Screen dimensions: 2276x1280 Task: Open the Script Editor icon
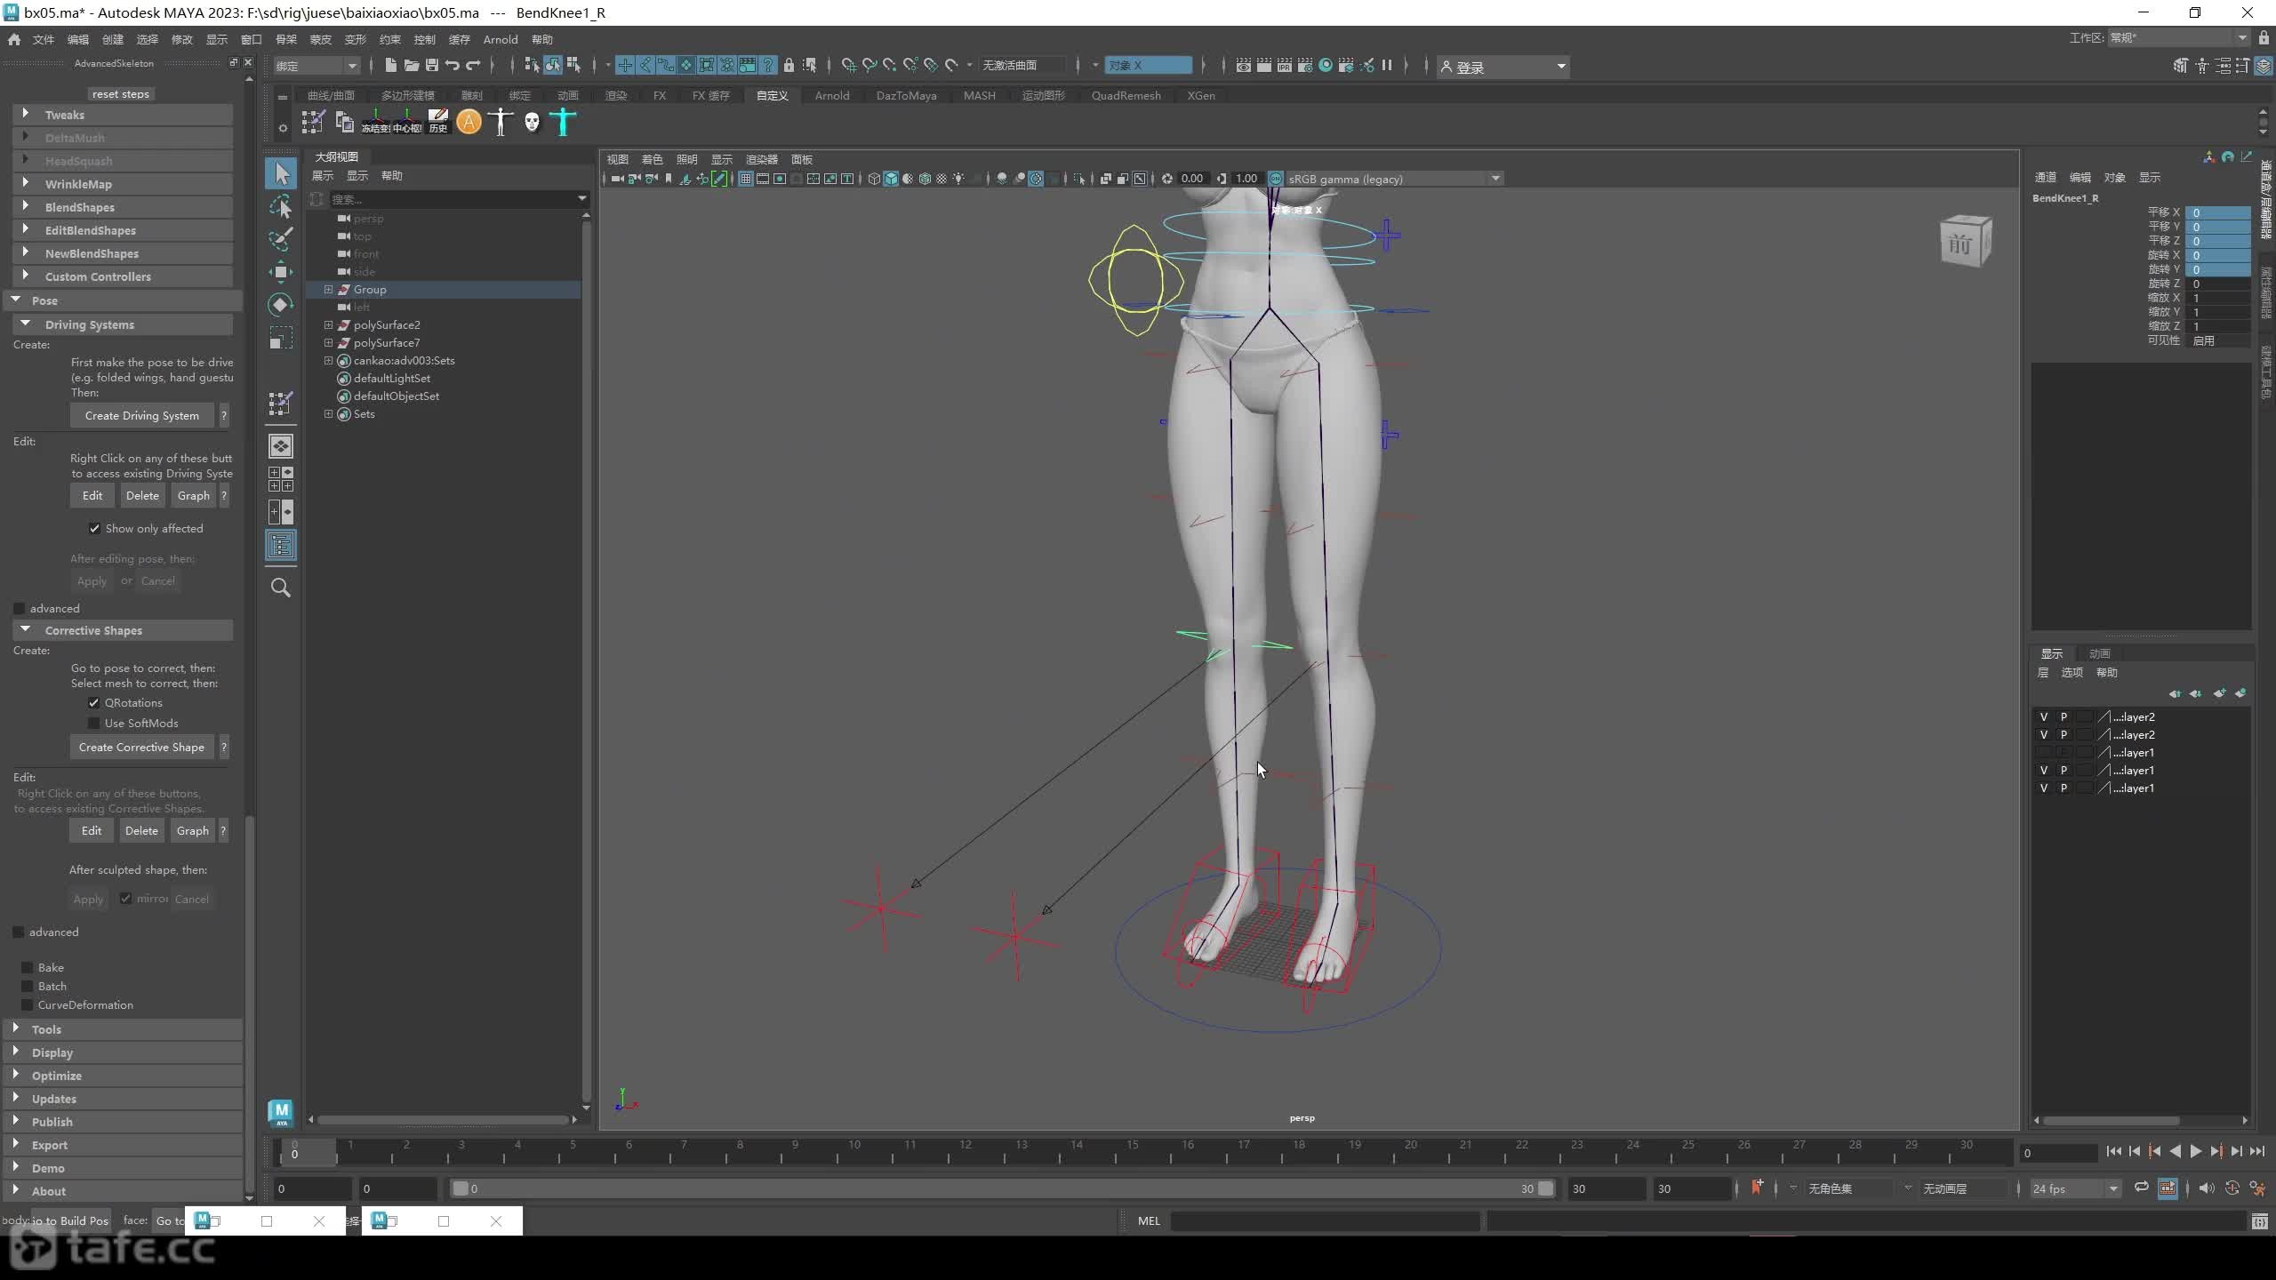[2259, 1221]
